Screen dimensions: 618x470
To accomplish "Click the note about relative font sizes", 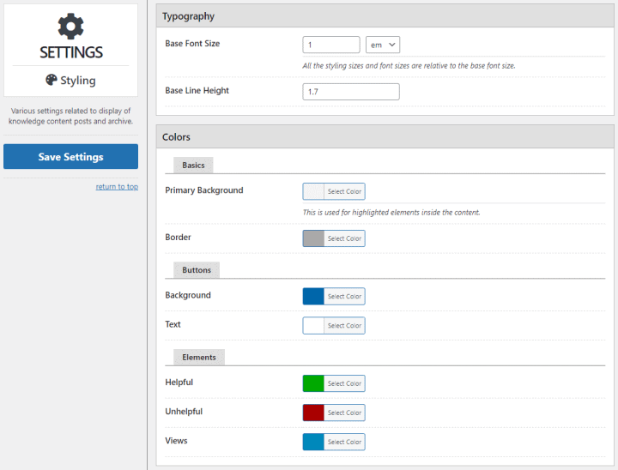I will pyautogui.click(x=409, y=66).
